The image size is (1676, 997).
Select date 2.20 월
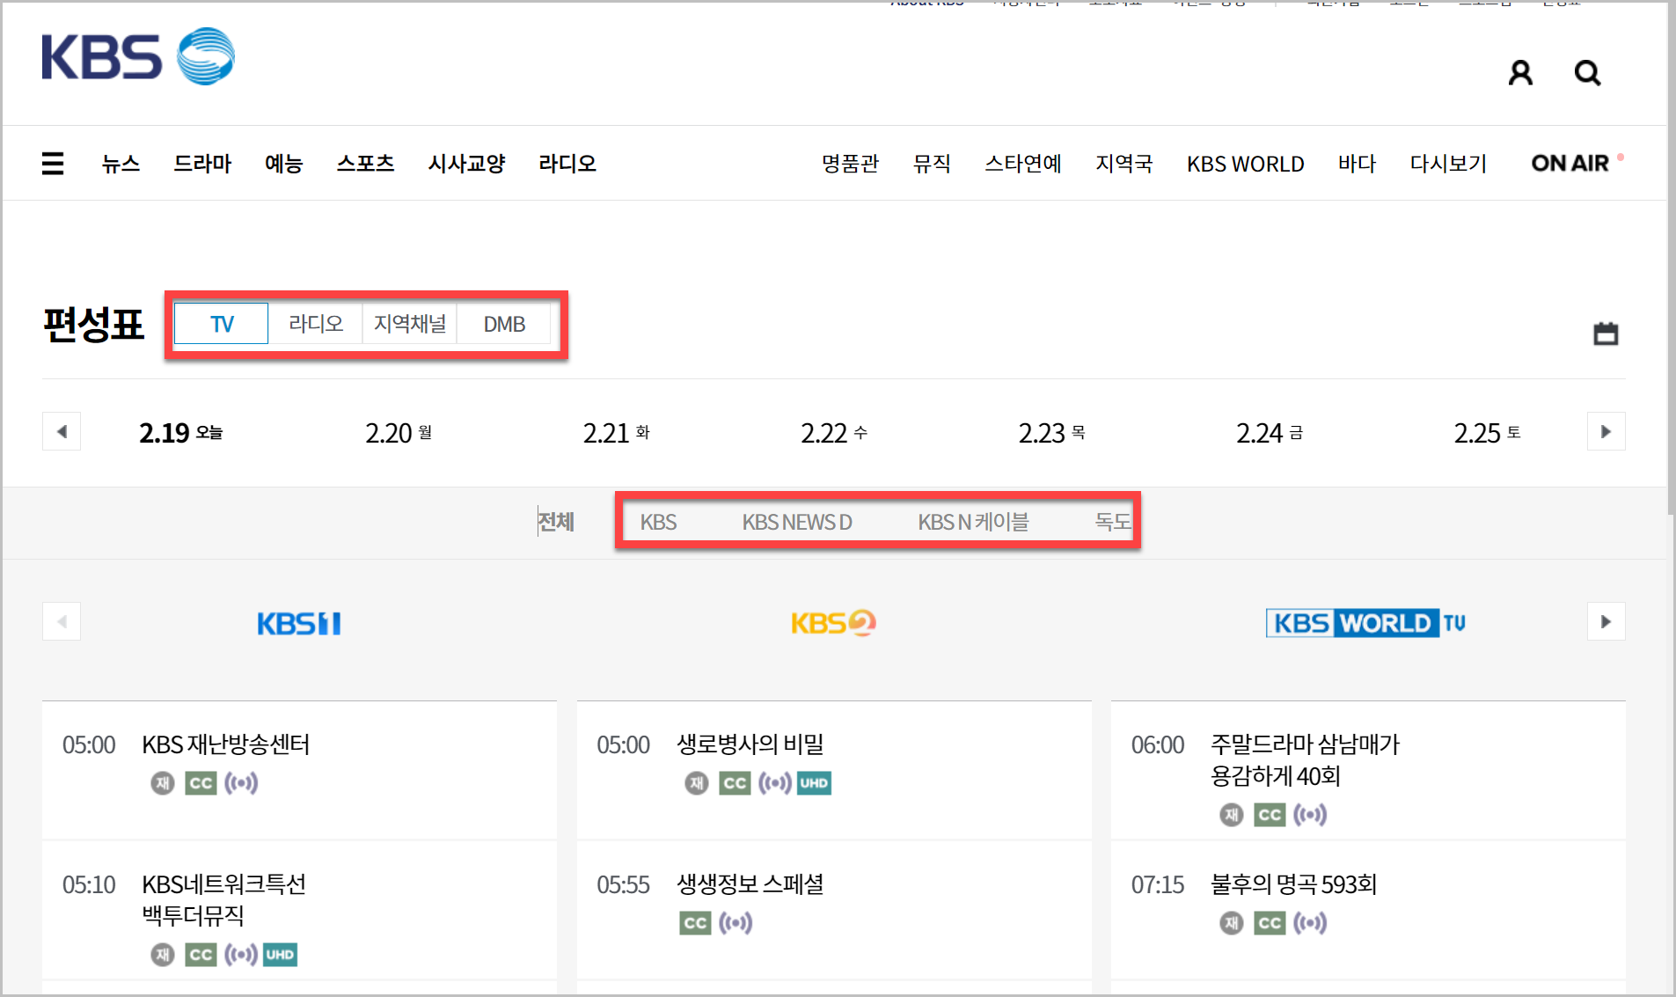[399, 432]
